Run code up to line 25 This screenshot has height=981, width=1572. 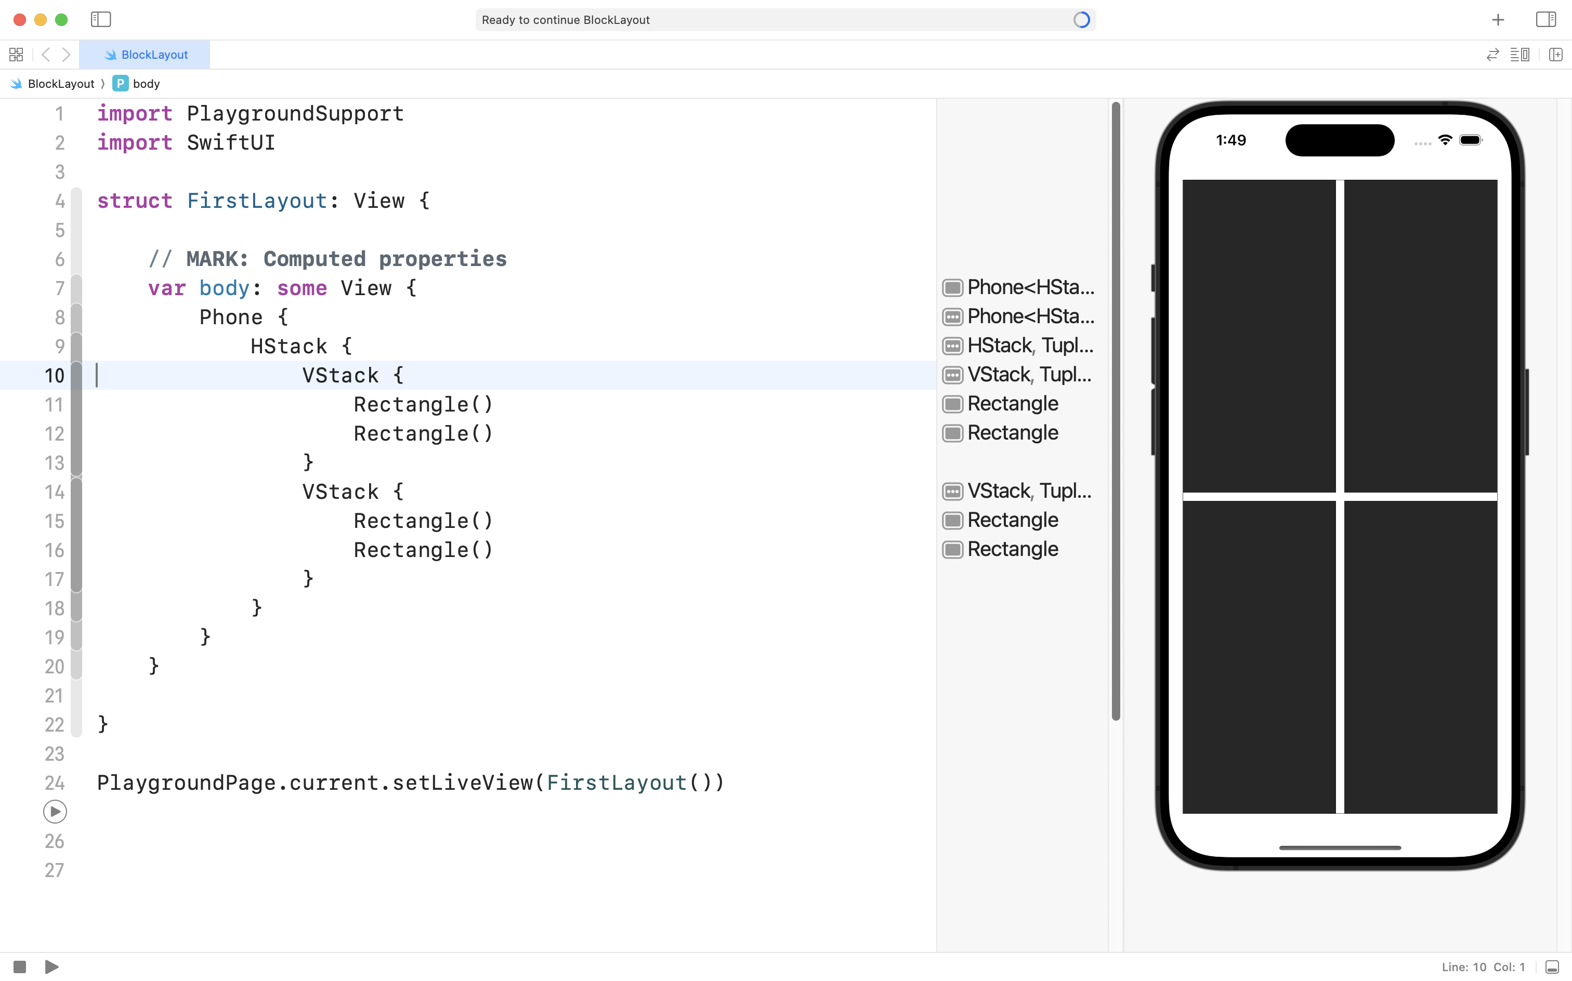click(x=55, y=812)
